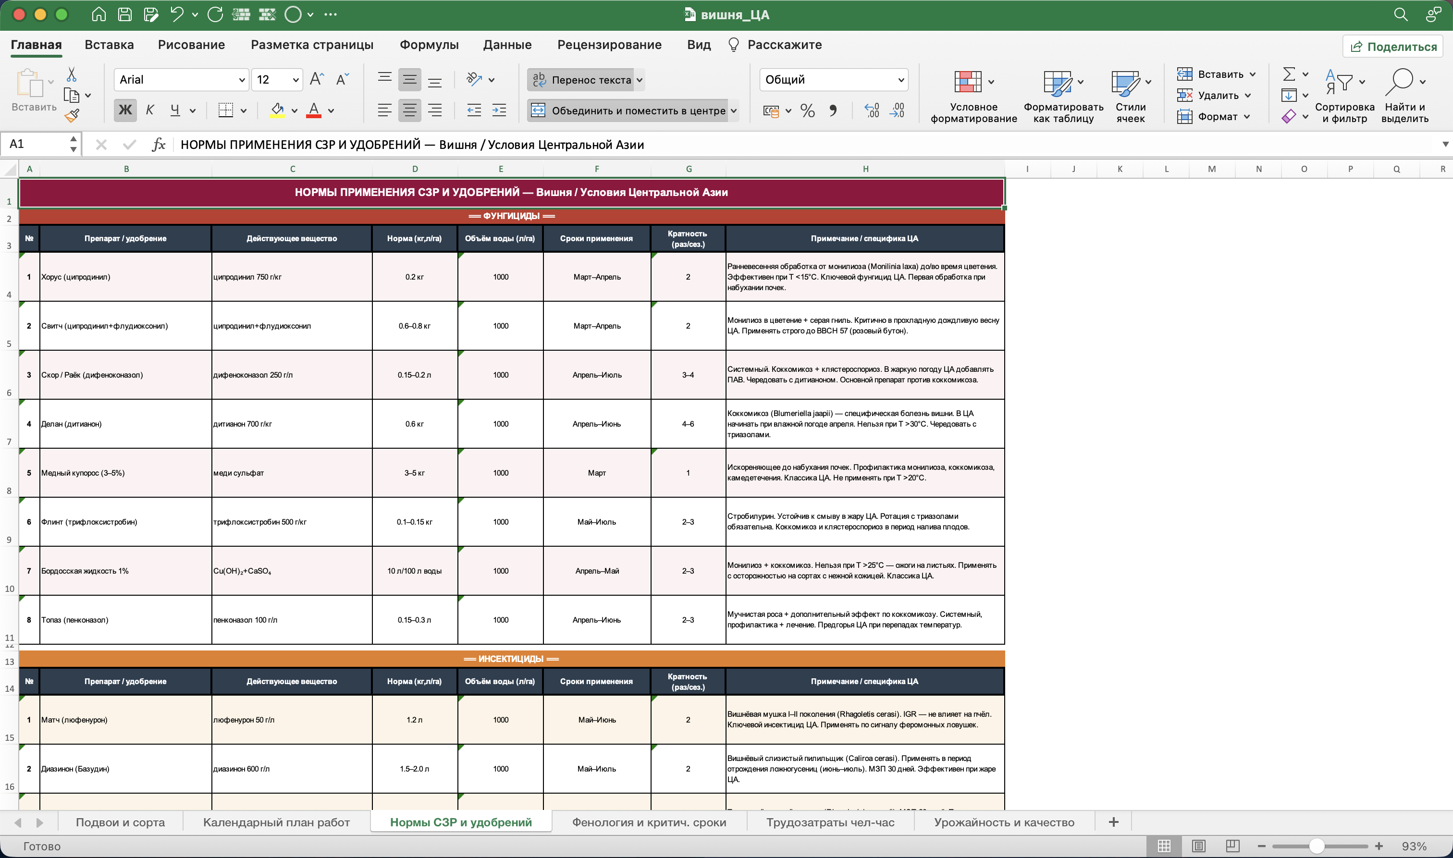Toggle bold formatting (Ж)
The width and height of the screenshot is (1453, 858).
(125, 110)
